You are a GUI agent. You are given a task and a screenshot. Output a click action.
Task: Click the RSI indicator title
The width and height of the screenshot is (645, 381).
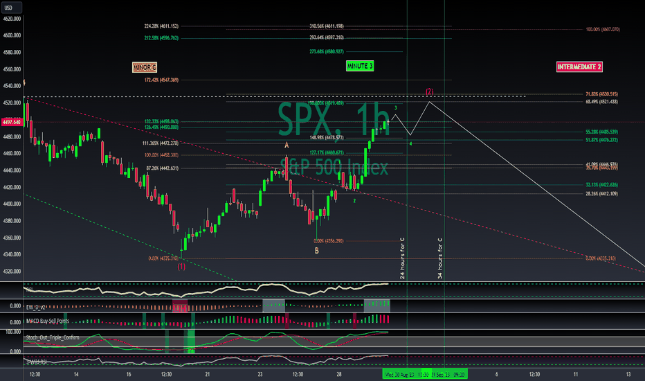(30, 290)
